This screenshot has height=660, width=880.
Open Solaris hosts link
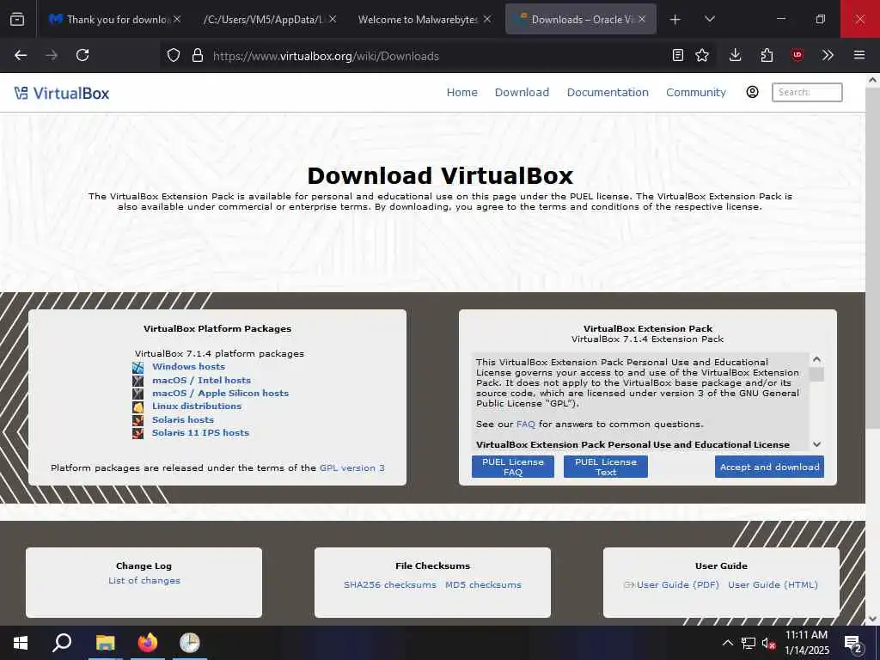tap(183, 419)
